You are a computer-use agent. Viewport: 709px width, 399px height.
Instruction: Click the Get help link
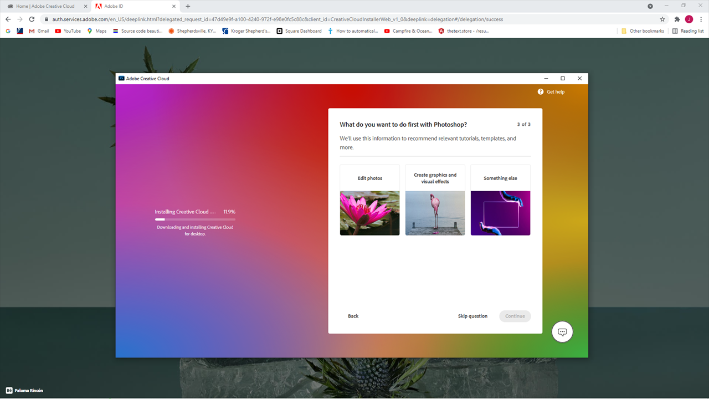556,92
